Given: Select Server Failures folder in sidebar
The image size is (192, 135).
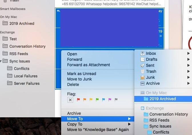Looking at the screenshot, I should (x=27, y=83).
